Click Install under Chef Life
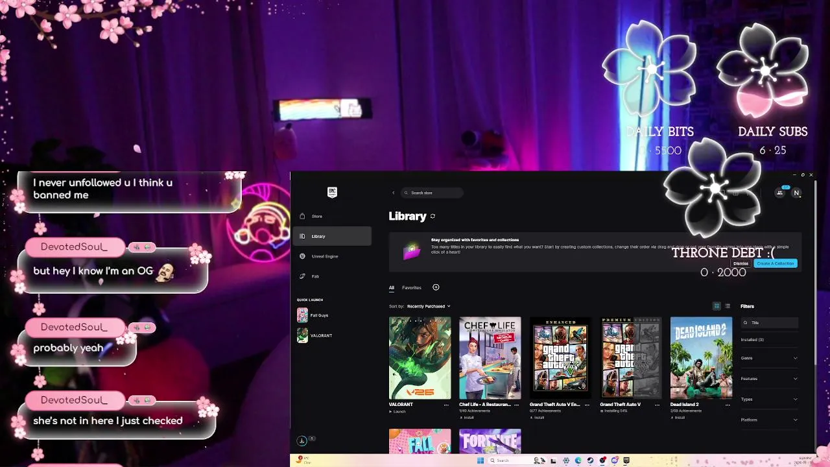830x467 pixels. pyautogui.click(x=467, y=418)
